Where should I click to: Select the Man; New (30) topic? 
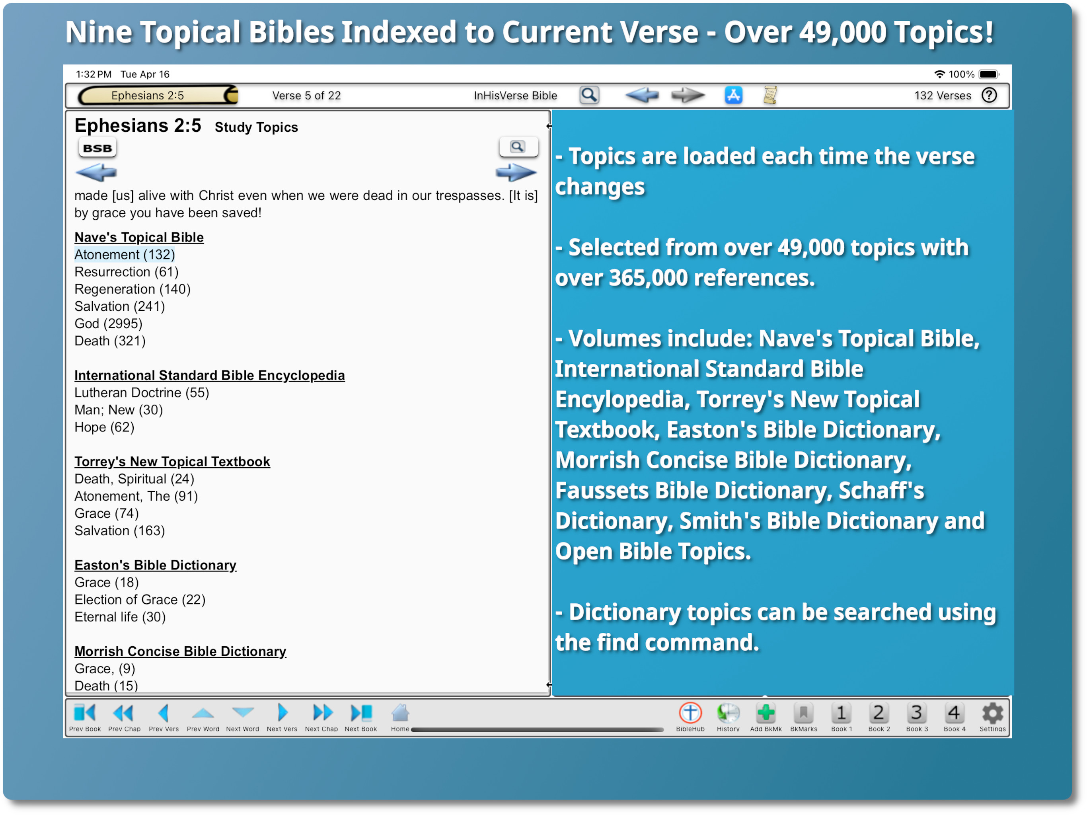(x=119, y=410)
